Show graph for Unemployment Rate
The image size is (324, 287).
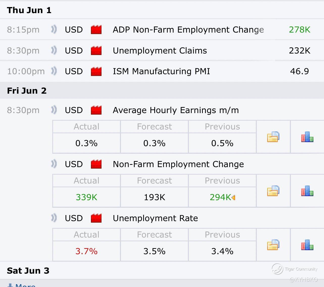tap(307, 245)
